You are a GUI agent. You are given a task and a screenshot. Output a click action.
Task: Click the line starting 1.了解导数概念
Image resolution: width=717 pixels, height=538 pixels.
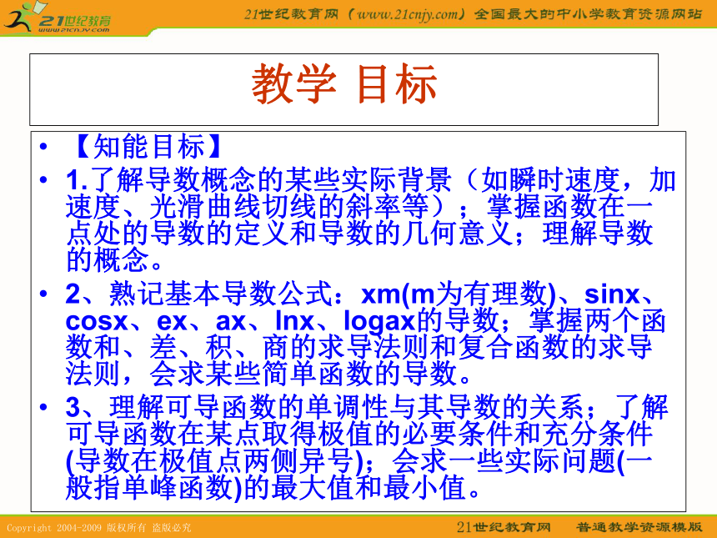click(371, 179)
